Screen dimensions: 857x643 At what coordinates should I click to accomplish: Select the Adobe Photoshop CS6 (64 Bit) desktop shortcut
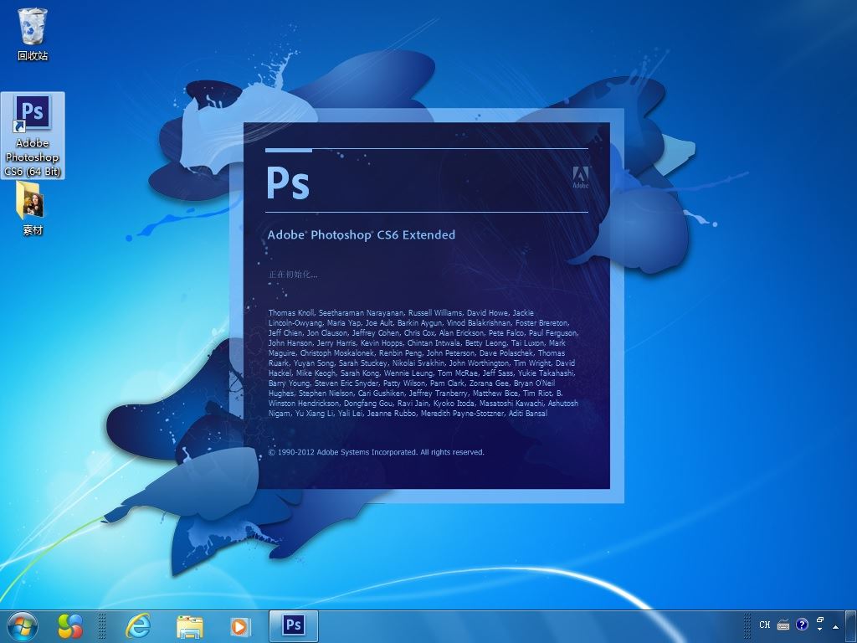[33, 136]
